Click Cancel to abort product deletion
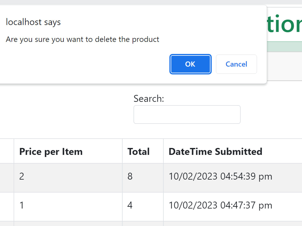This screenshot has width=302, height=226. pos(236,64)
